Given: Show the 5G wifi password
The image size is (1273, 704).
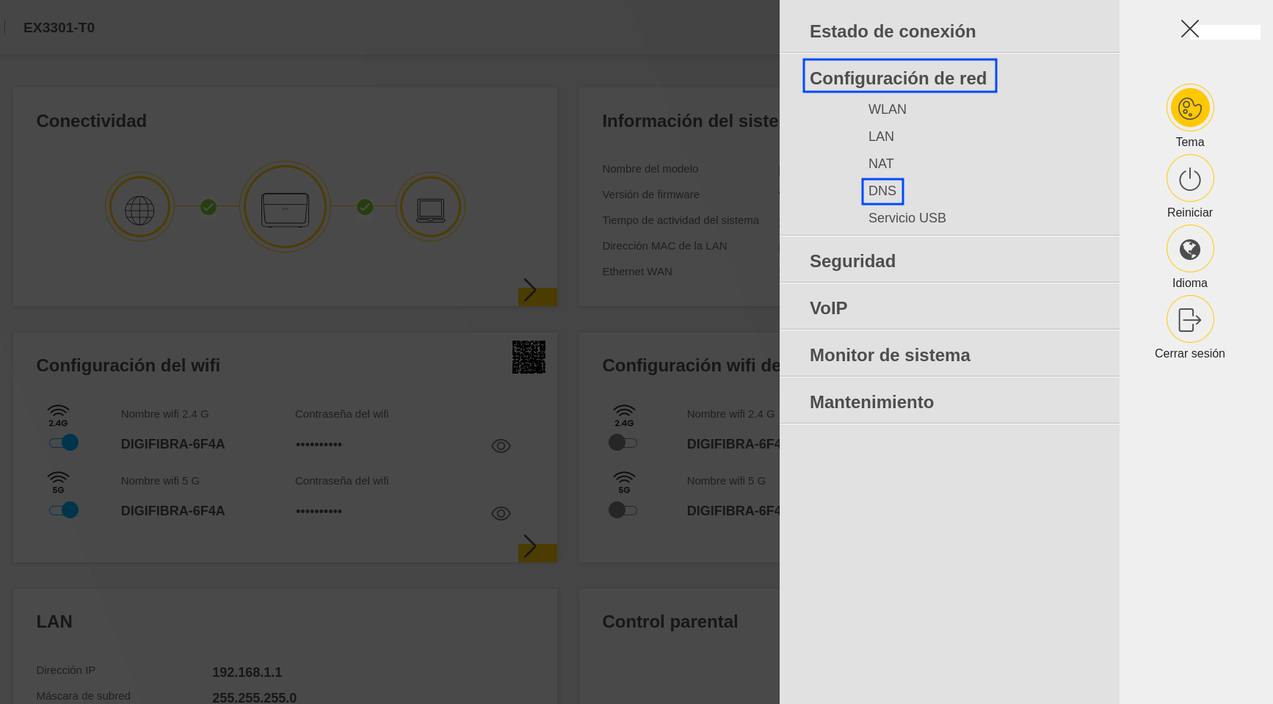Looking at the screenshot, I should pyautogui.click(x=501, y=514).
